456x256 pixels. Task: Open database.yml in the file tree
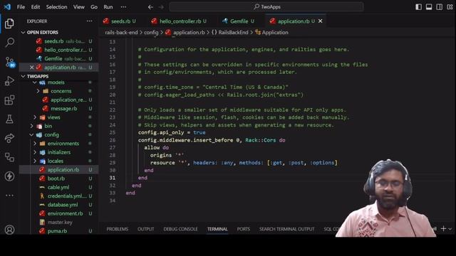pos(63,205)
